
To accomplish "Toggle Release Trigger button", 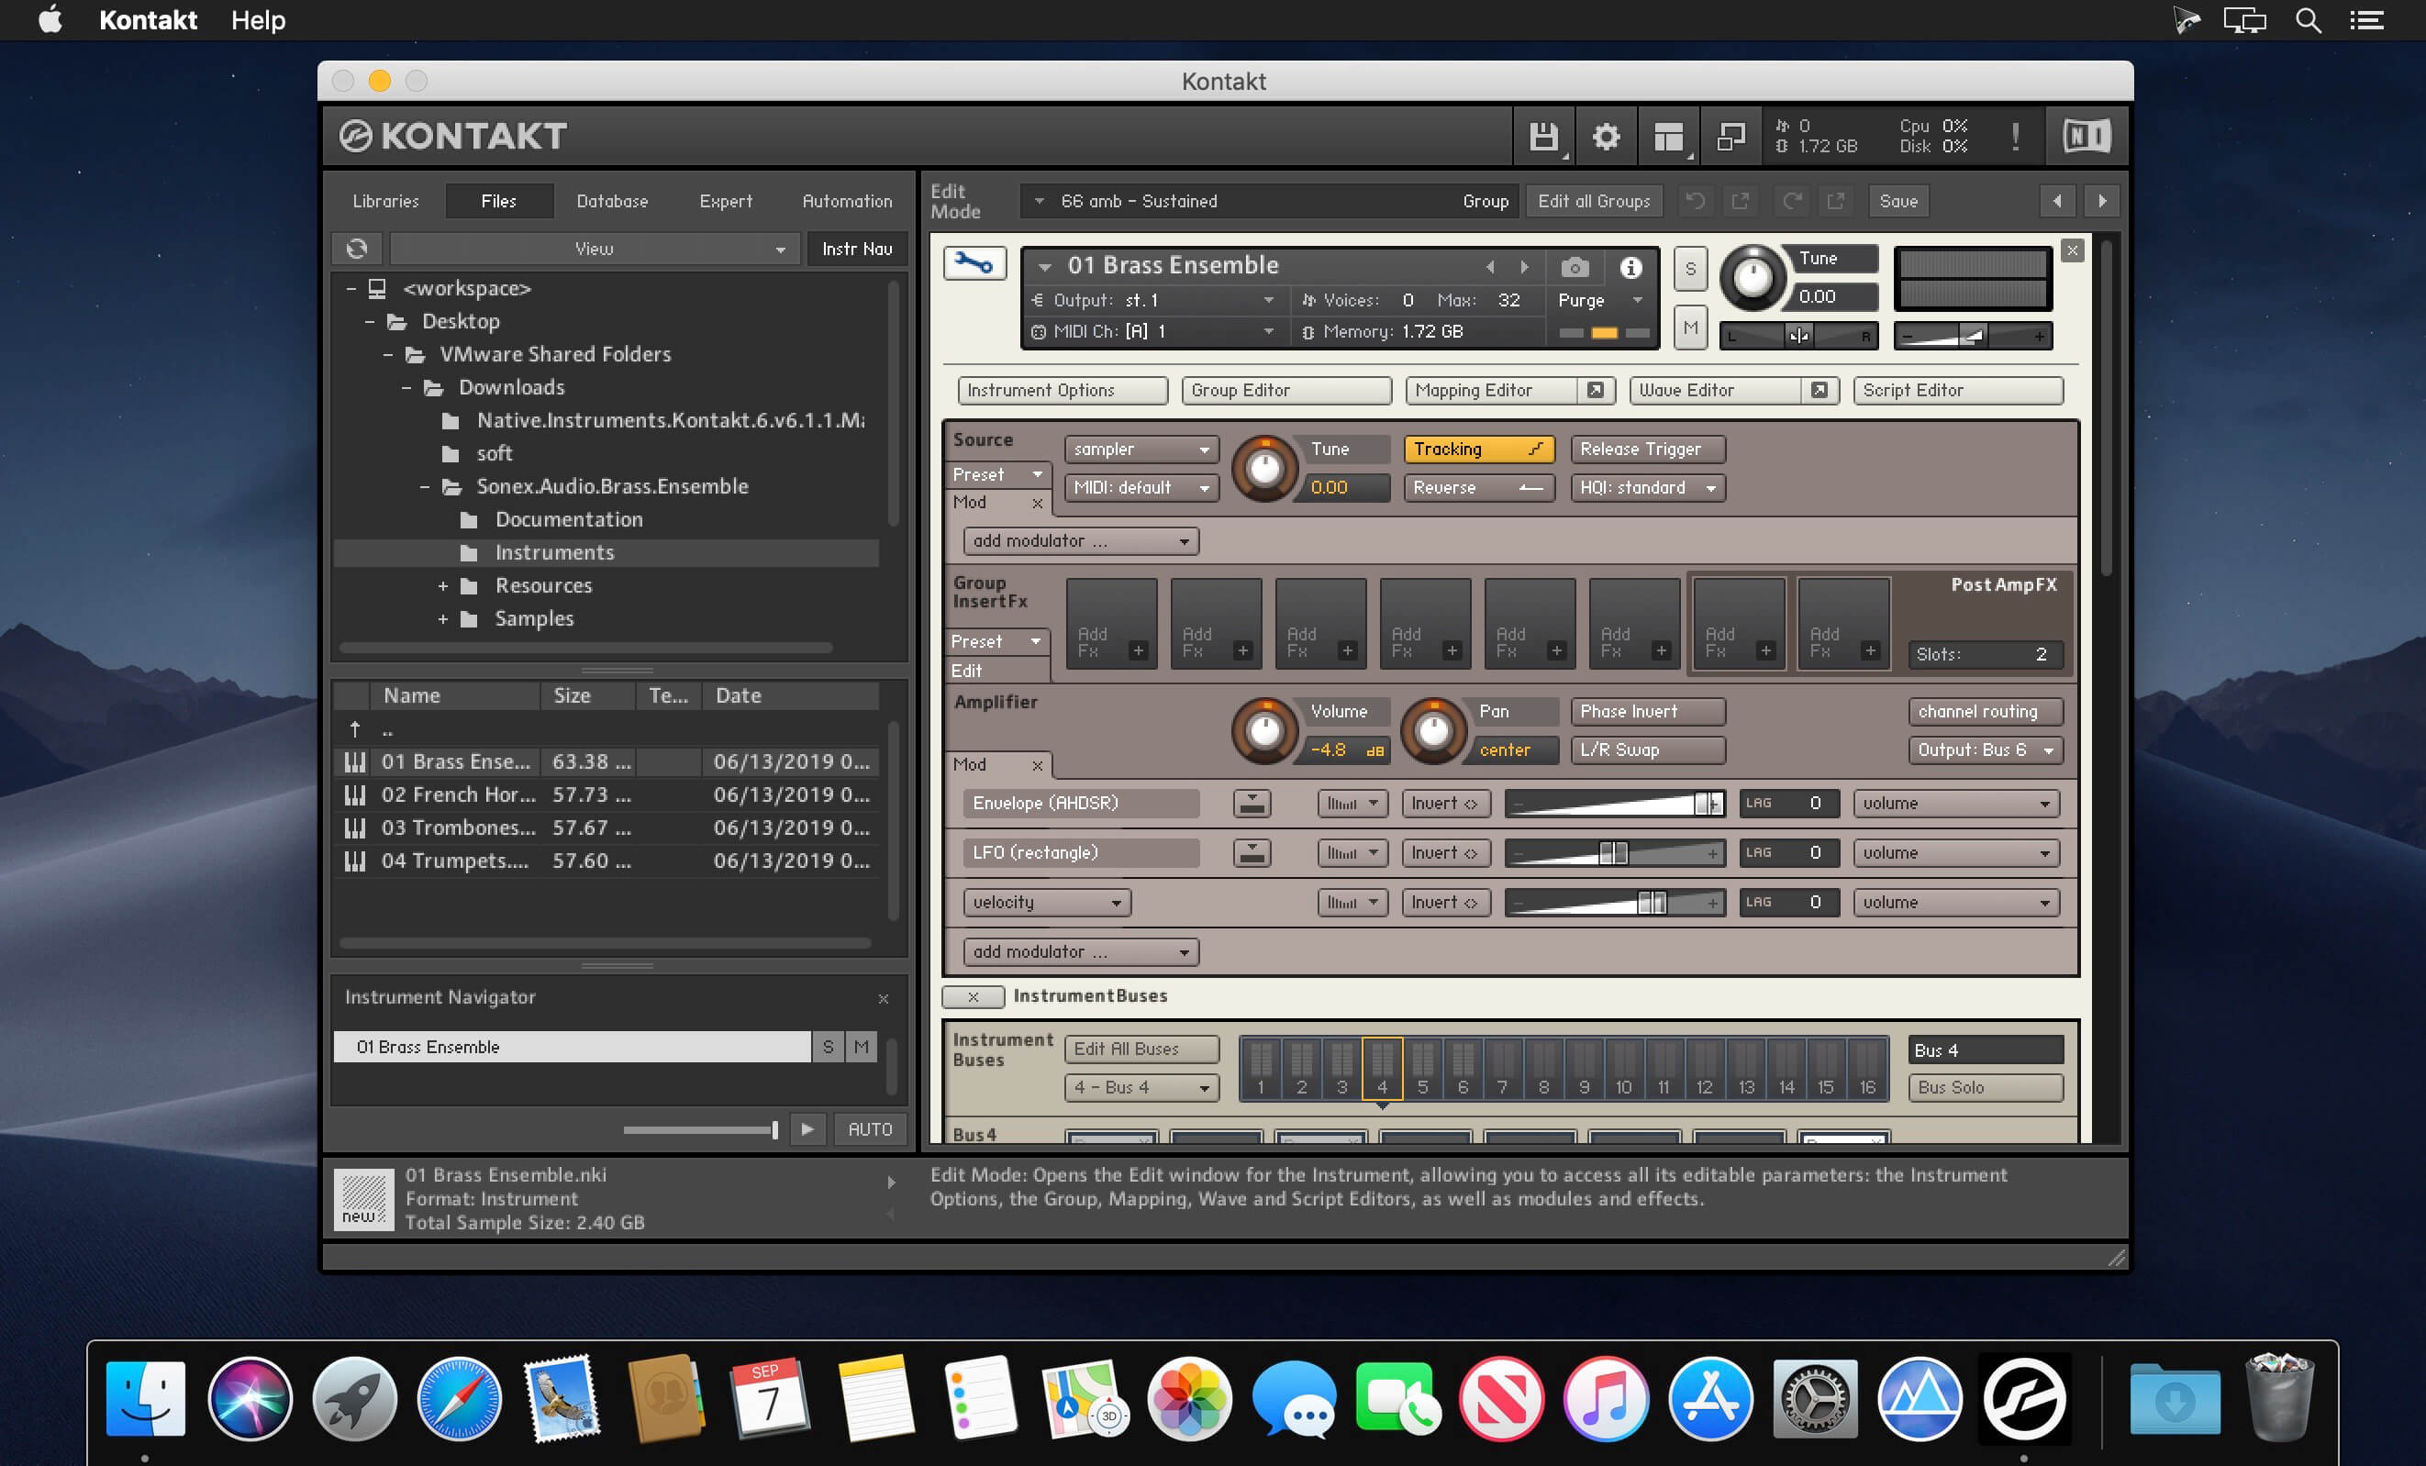I will coord(1648,449).
